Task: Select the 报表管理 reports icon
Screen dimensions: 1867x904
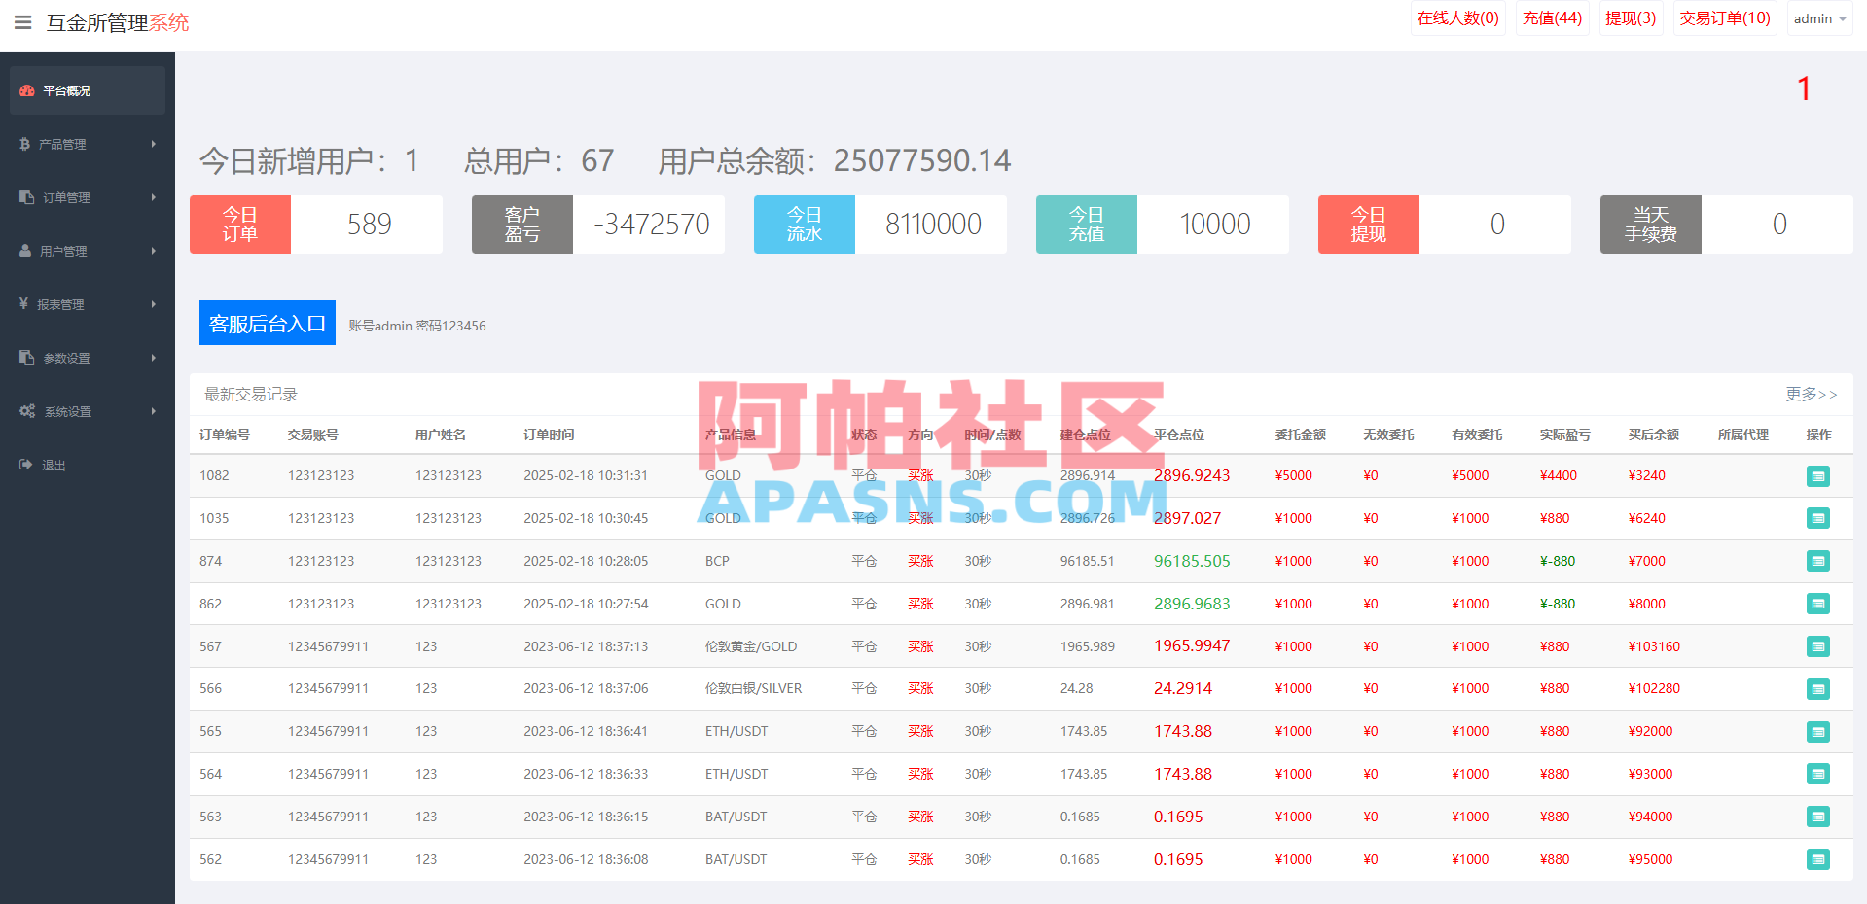Action: pos(24,303)
